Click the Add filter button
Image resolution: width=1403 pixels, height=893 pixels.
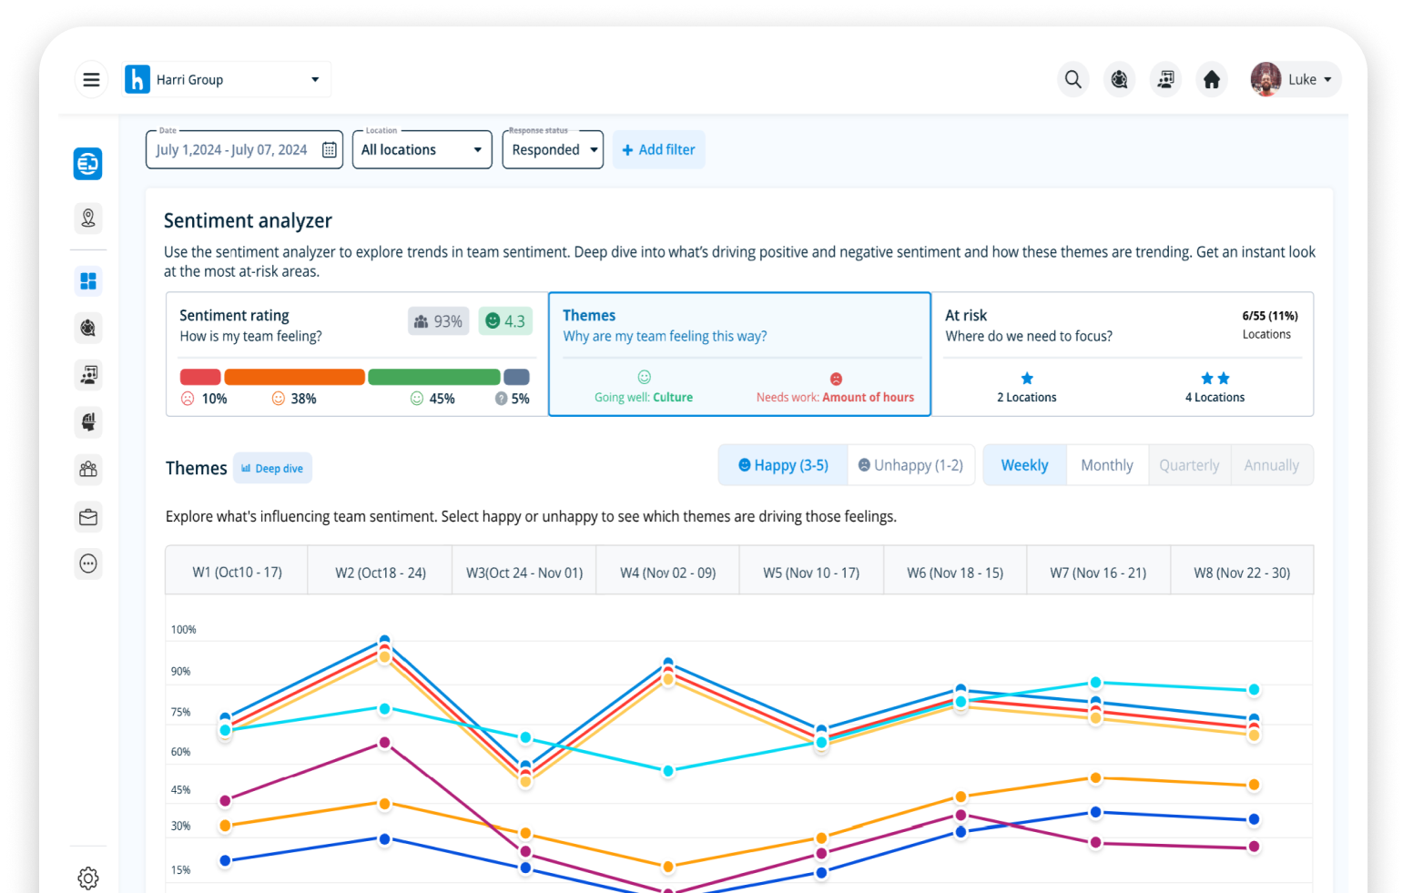click(658, 150)
